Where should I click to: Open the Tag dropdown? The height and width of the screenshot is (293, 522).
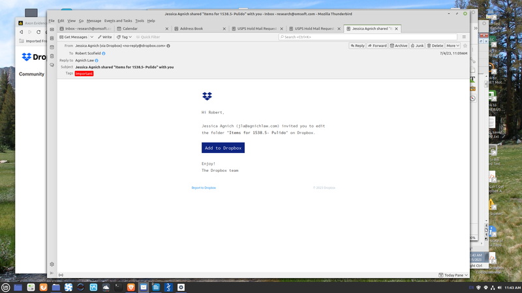[x=124, y=37]
